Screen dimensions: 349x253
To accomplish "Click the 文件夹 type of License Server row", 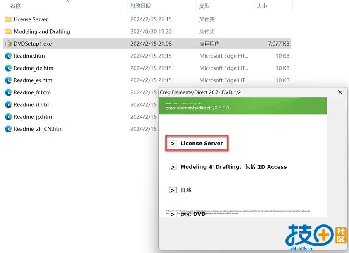I will pos(207,19).
